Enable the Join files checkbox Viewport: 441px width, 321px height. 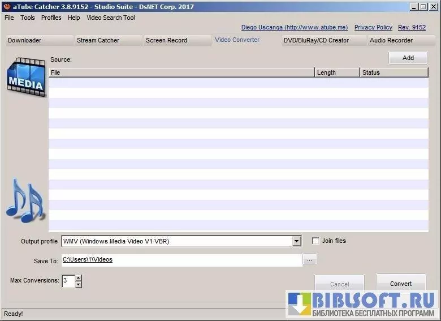pyautogui.click(x=315, y=241)
